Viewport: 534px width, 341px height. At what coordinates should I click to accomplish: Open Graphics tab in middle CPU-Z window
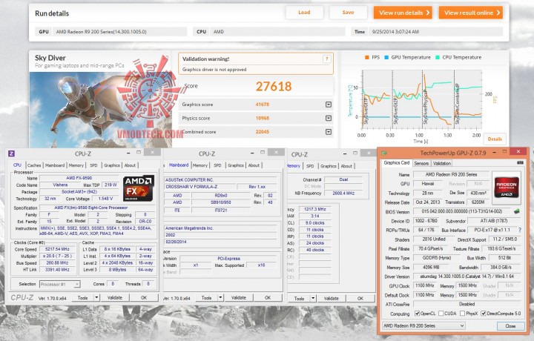click(236, 165)
